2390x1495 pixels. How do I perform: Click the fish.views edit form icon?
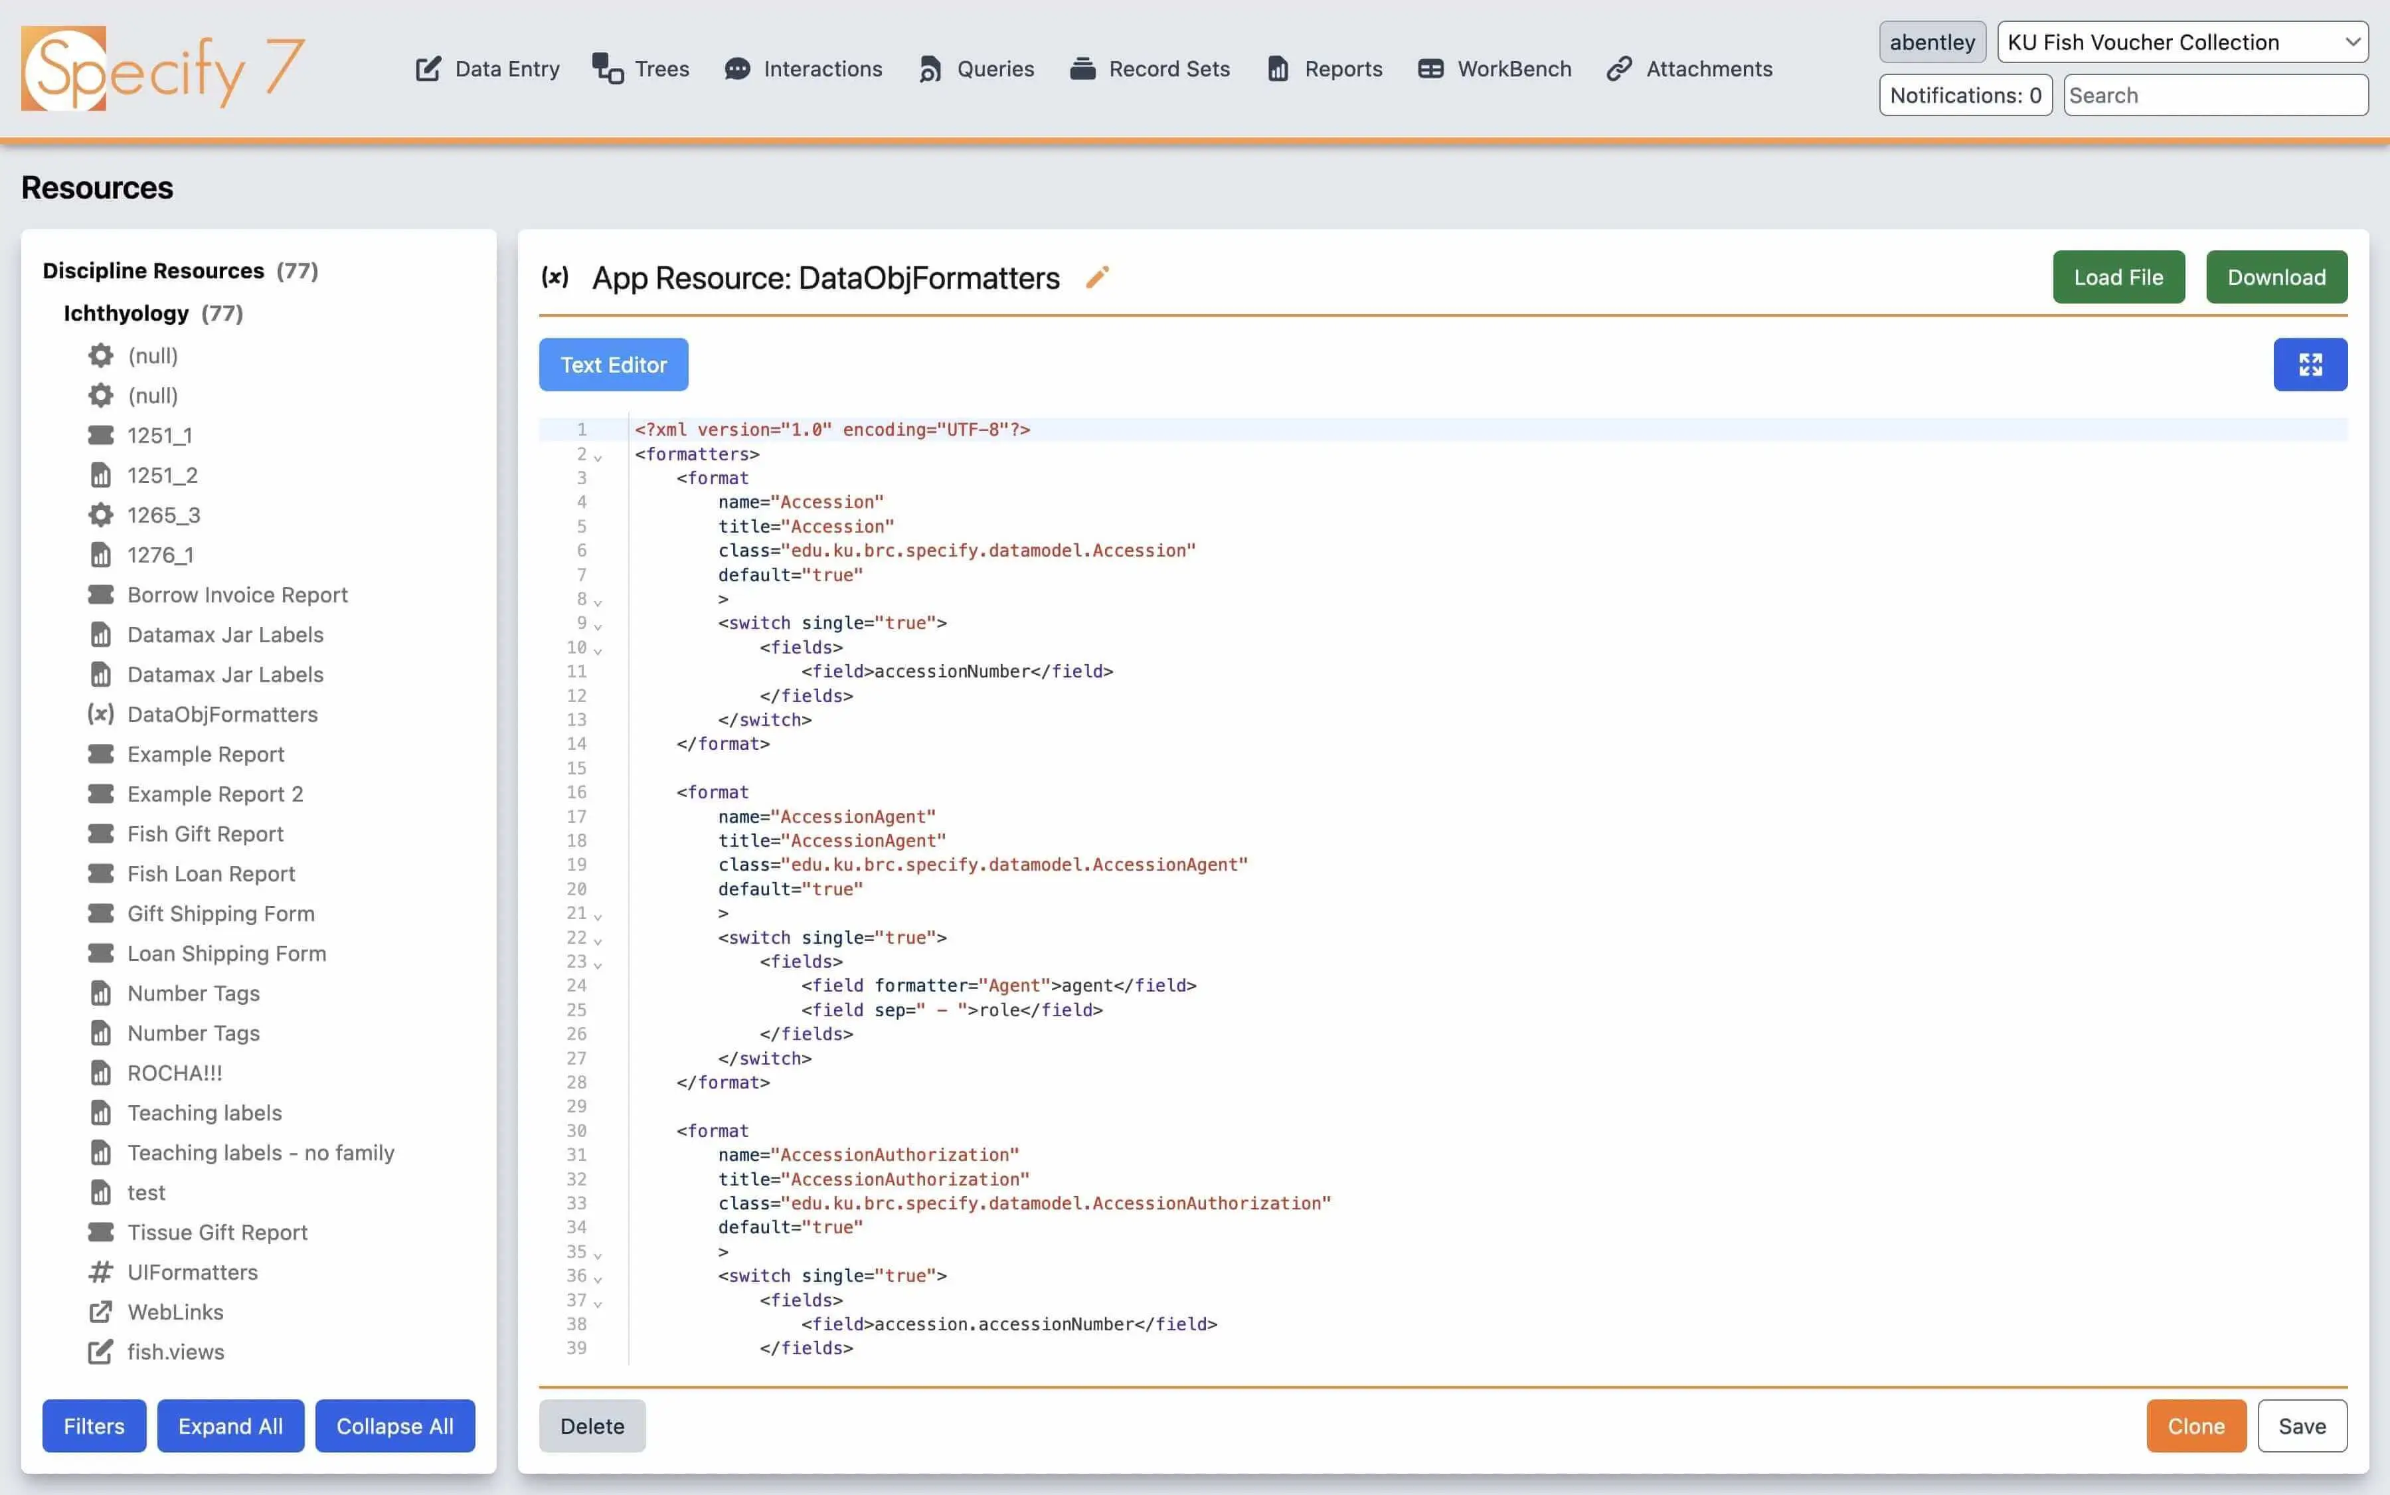(x=100, y=1352)
